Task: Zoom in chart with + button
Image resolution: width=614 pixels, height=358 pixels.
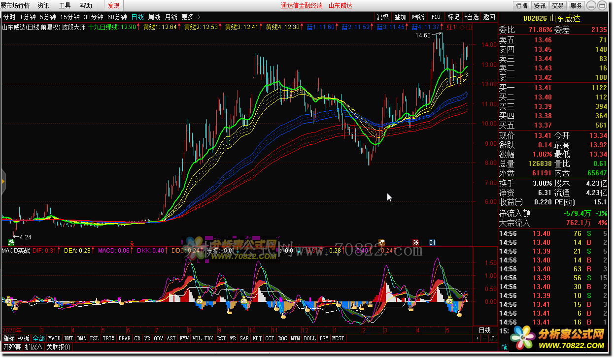Action: coord(477,338)
